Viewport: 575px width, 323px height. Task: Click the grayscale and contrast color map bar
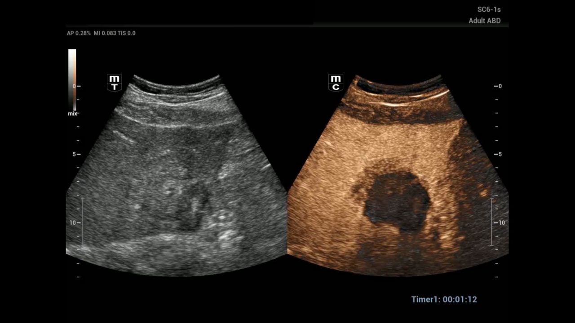tap(72, 79)
